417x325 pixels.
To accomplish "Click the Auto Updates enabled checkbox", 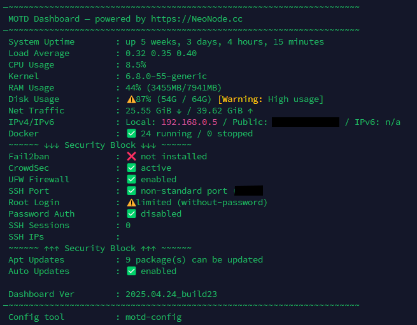I will pyautogui.click(x=131, y=271).
